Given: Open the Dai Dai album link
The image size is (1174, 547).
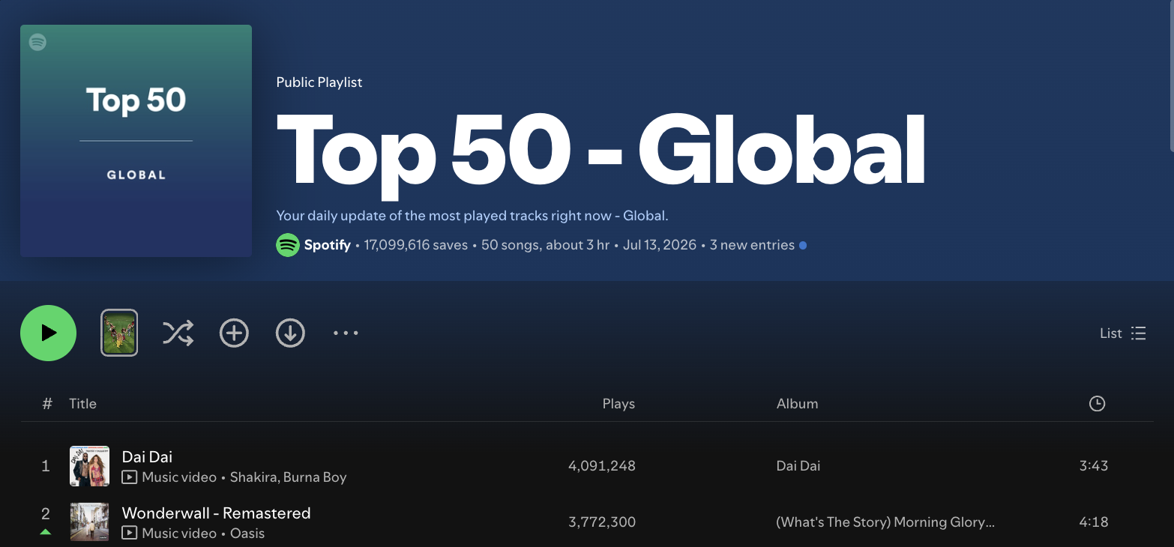Looking at the screenshot, I should pos(798,466).
